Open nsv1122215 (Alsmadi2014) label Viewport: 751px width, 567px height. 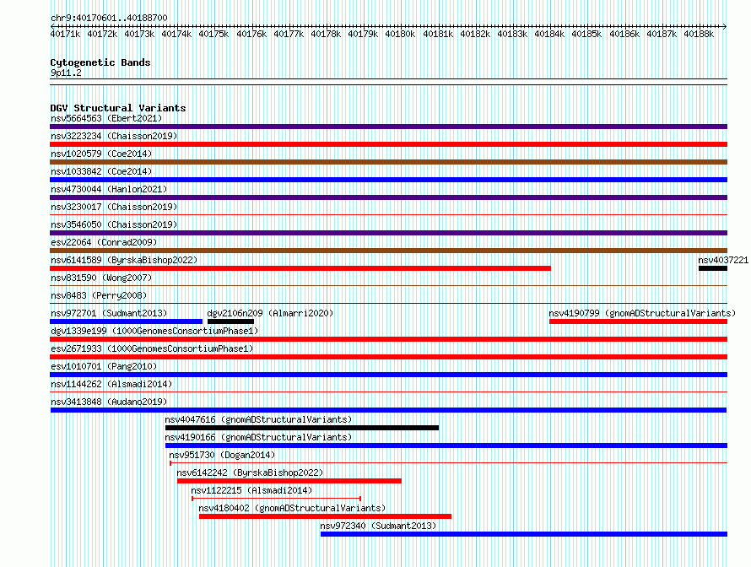tap(251, 490)
